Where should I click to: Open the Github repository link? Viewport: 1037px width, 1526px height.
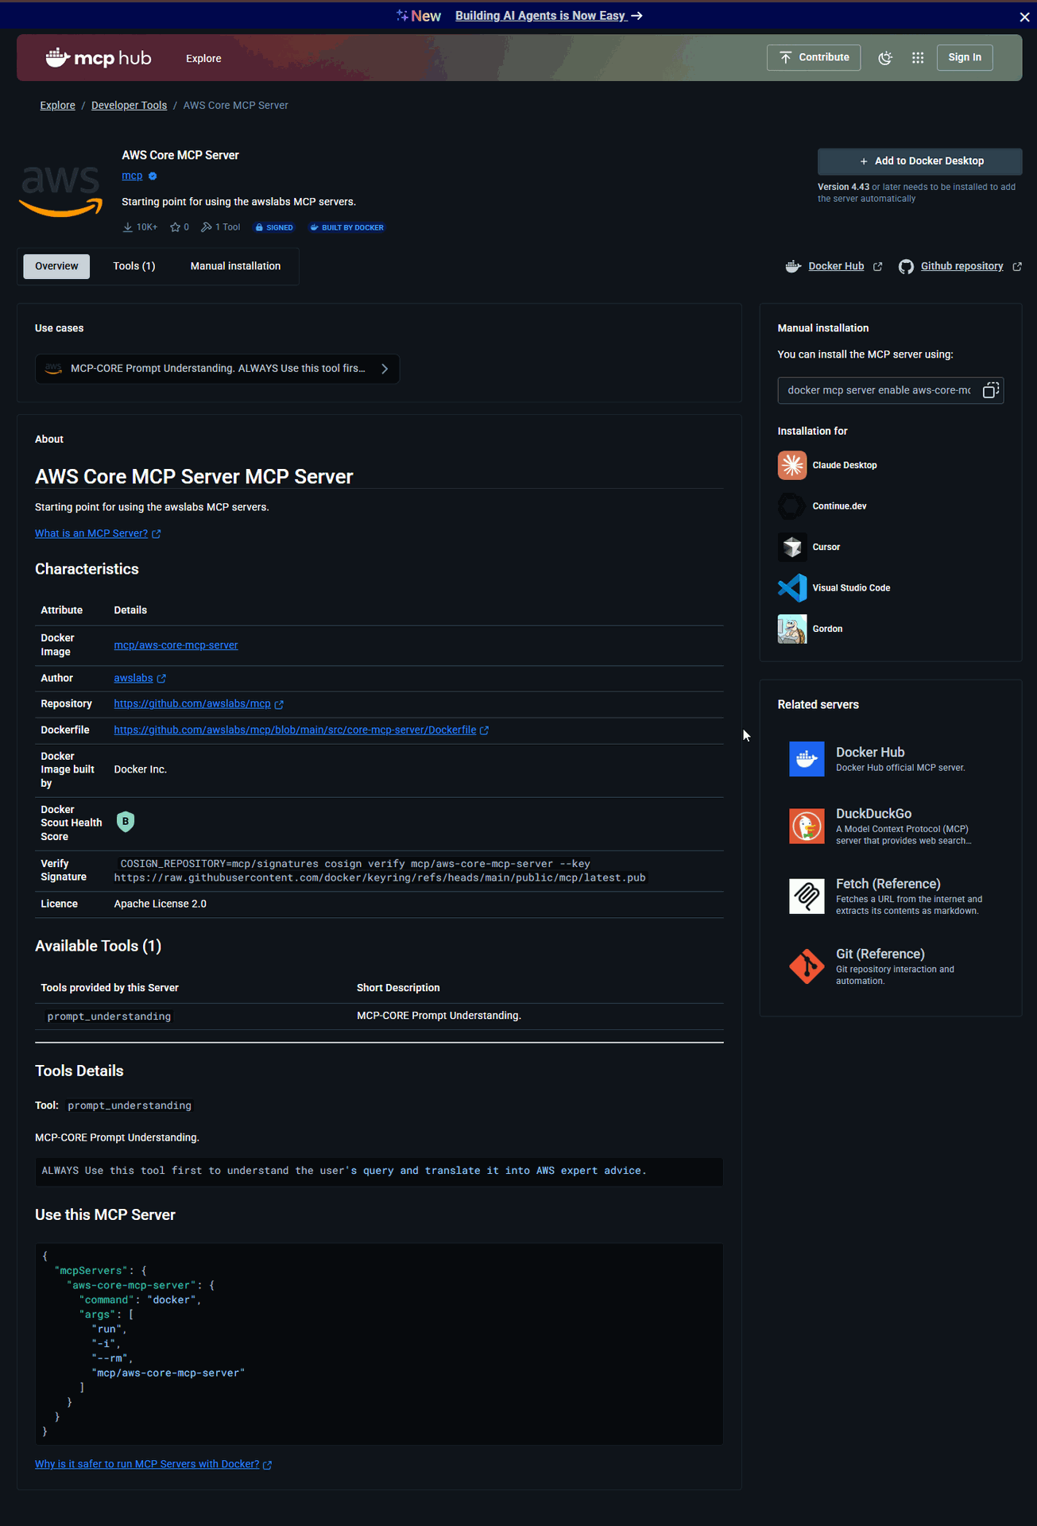[962, 266]
